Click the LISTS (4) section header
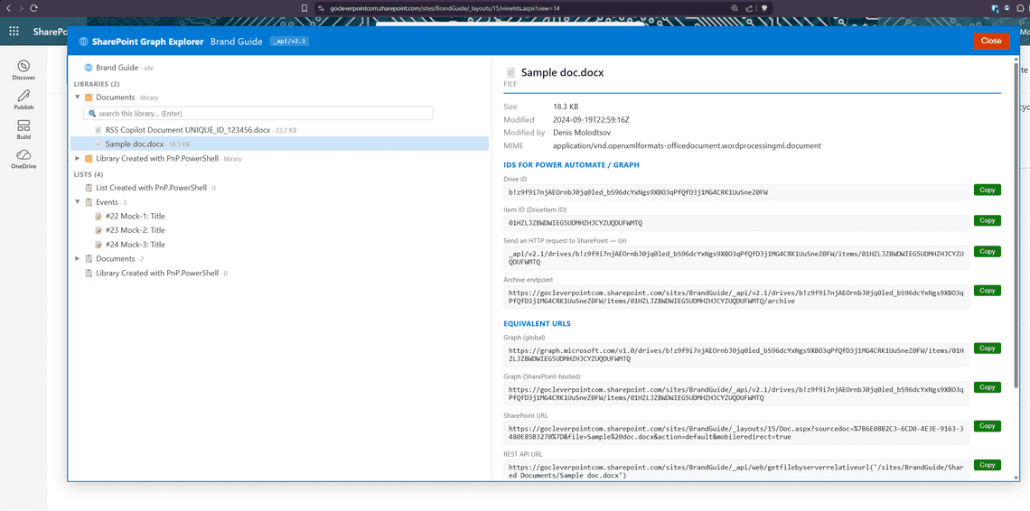 [x=89, y=175]
